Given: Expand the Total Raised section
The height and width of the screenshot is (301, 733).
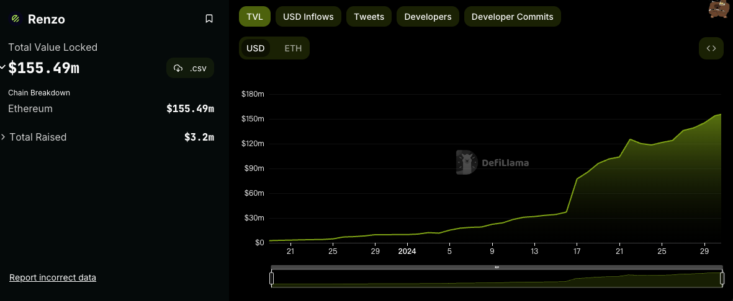Looking at the screenshot, I should click(x=4, y=137).
